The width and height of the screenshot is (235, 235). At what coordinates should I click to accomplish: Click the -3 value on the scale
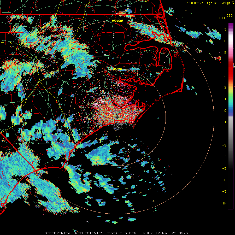coord(224,145)
